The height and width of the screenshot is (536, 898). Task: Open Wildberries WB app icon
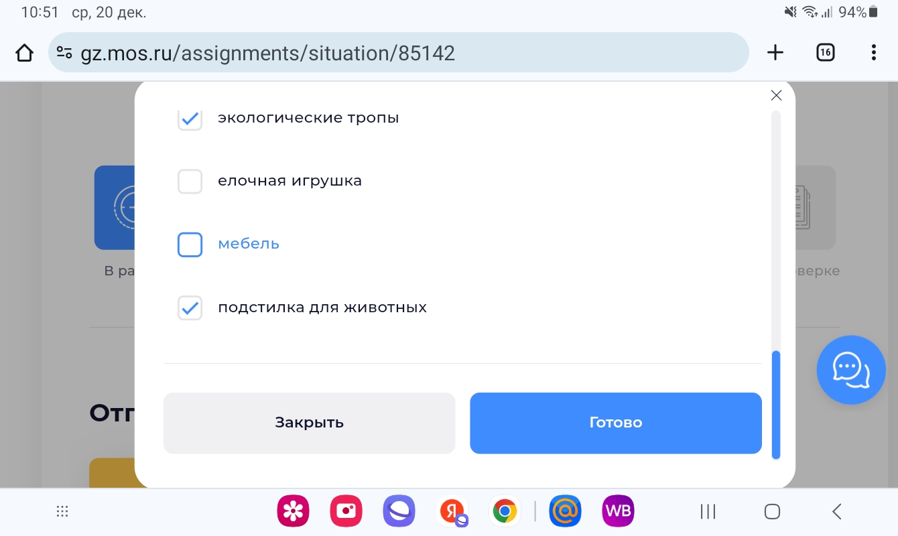[x=618, y=513]
